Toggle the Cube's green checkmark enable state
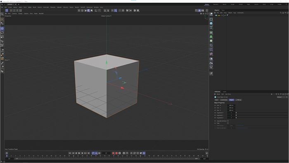 click(225, 15)
